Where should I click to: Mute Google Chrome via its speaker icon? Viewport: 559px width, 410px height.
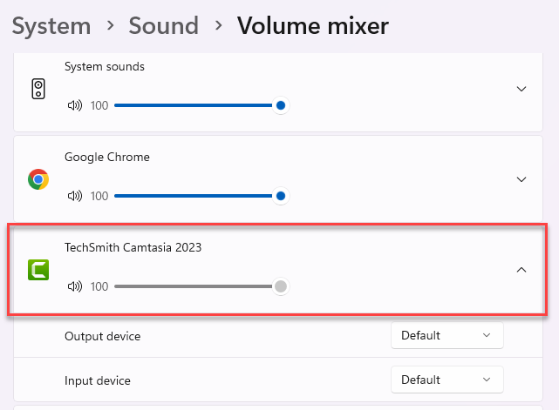(x=74, y=196)
